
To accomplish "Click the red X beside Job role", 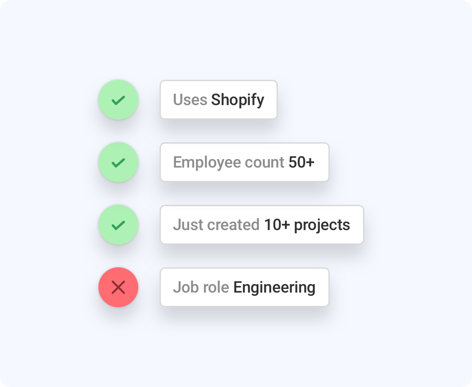I will pos(118,288).
